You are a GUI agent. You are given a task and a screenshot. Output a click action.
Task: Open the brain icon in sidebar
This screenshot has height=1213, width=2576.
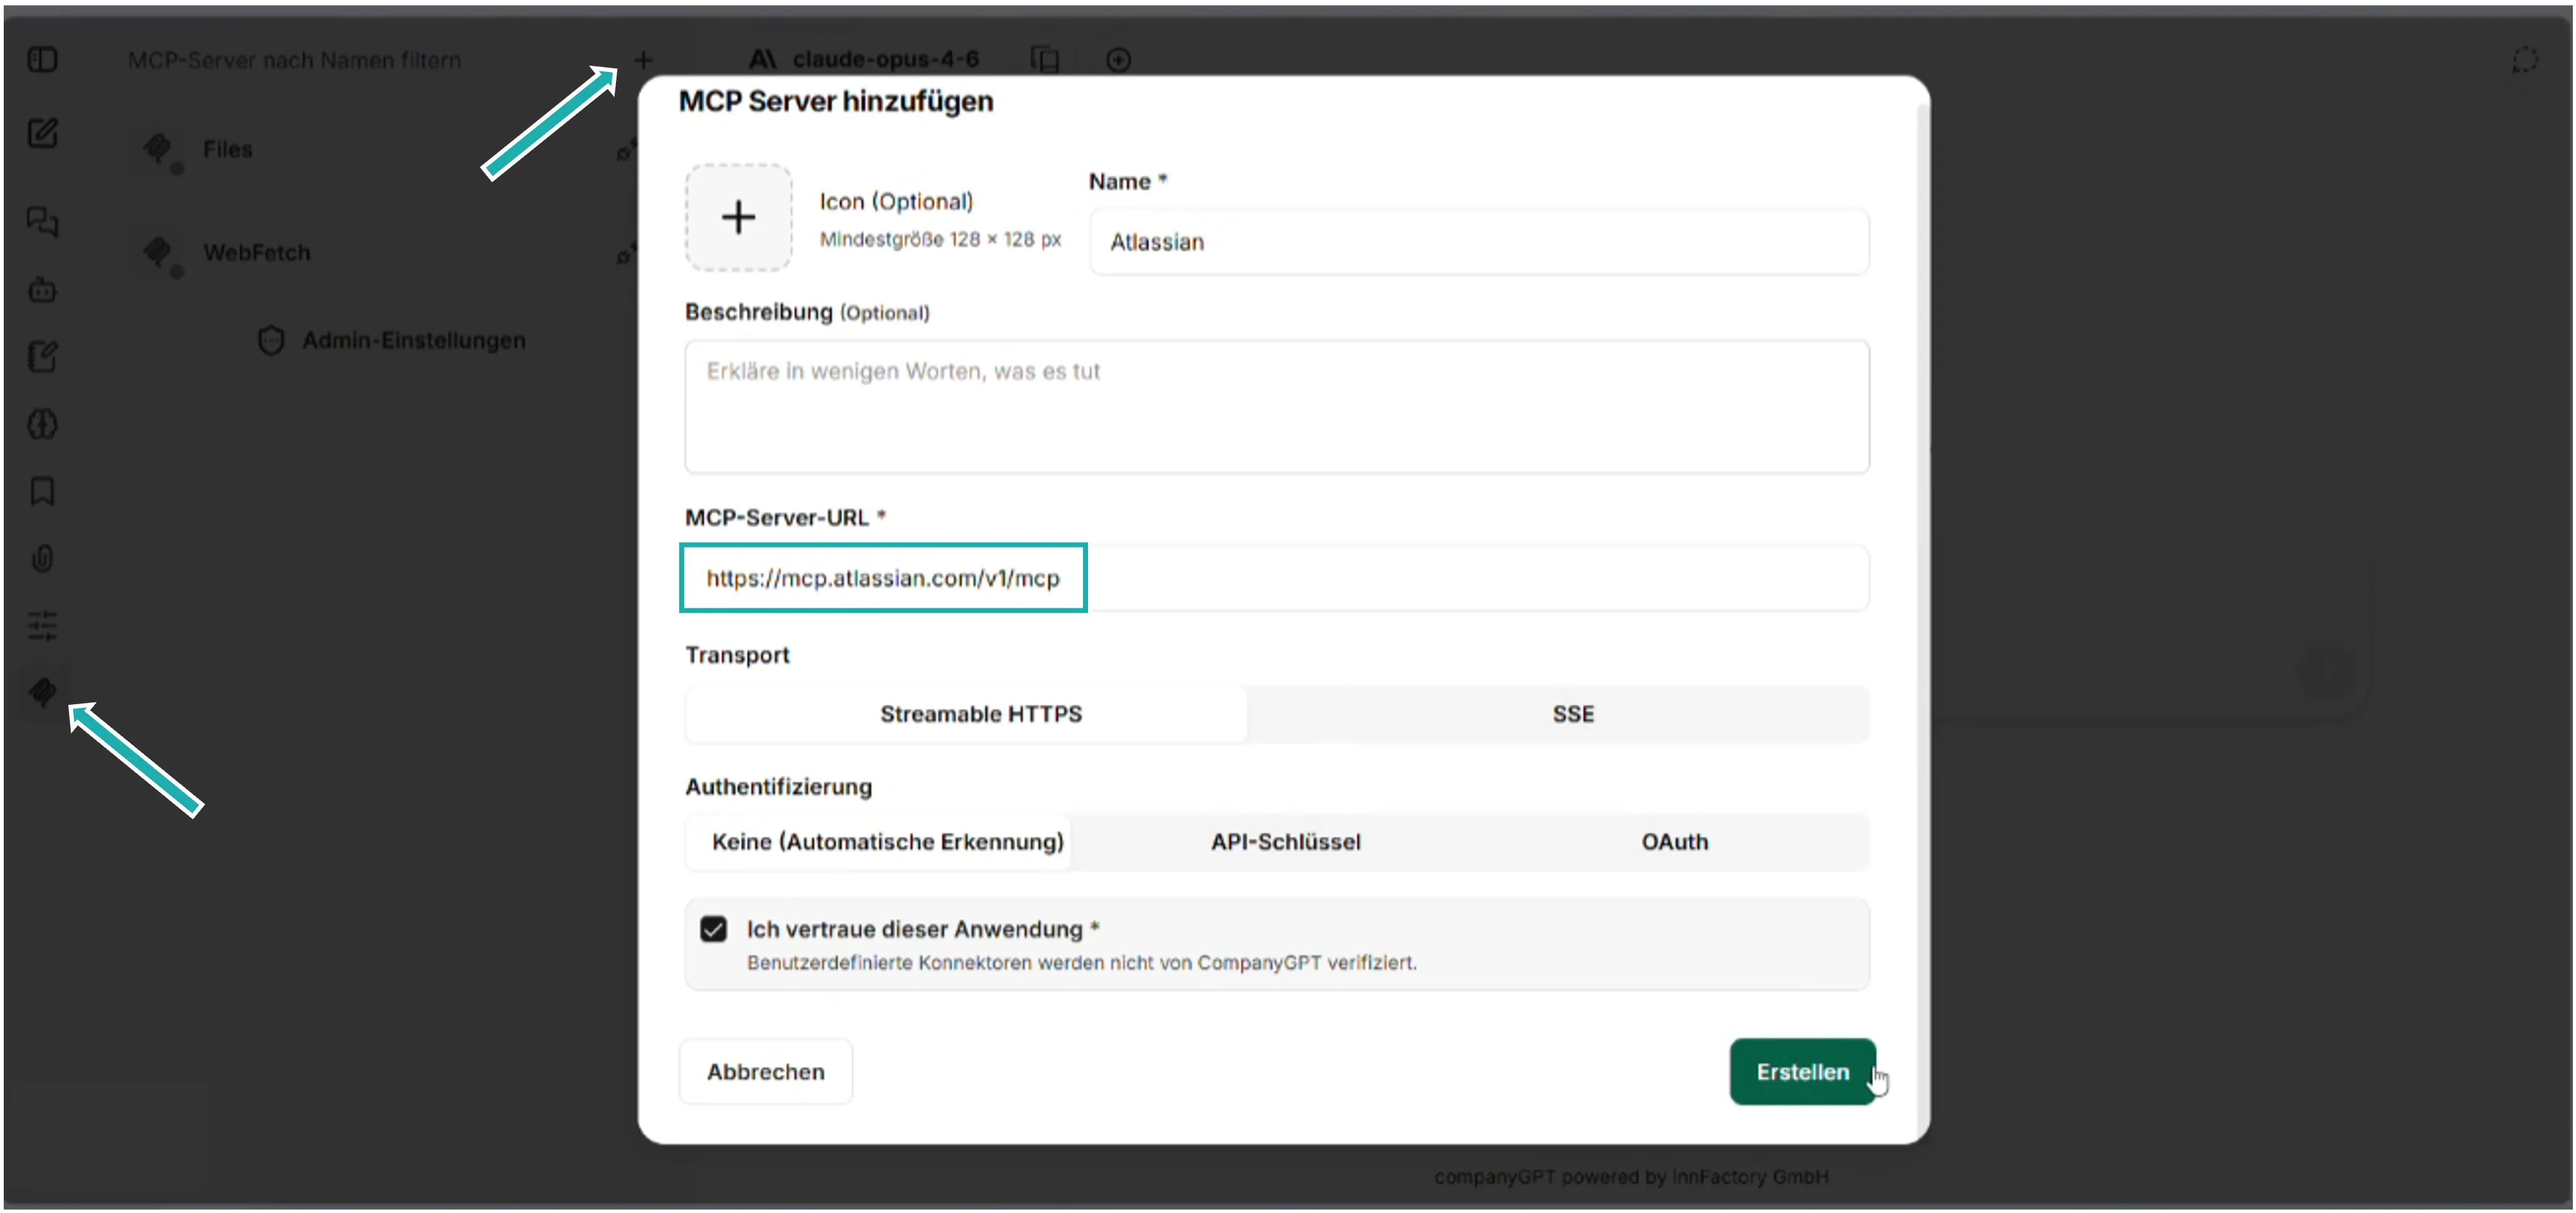coord(42,424)
